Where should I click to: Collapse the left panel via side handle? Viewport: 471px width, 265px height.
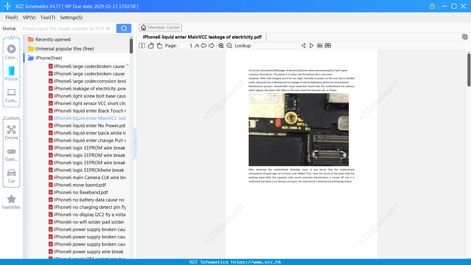(135, 143)
